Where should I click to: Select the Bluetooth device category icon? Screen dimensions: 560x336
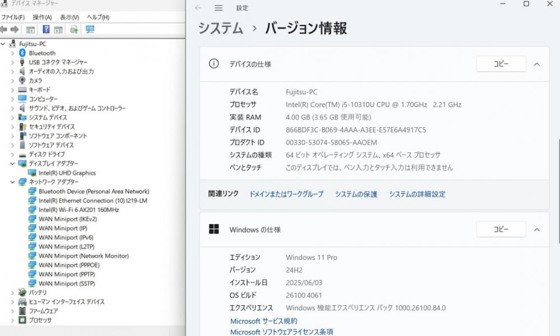click(22, 53)
